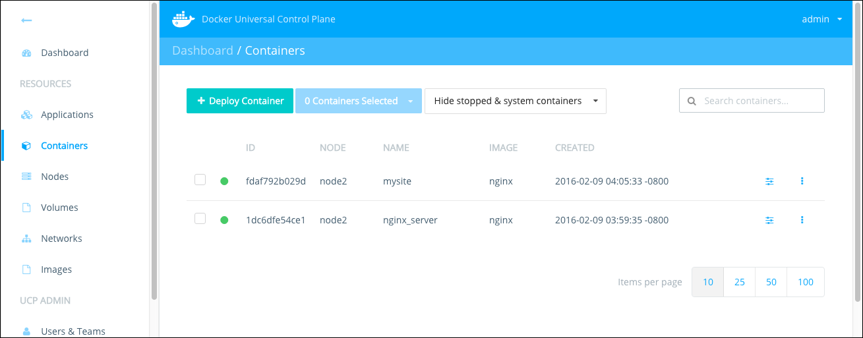Open the three-dot menu for mysite
The image size is (863, 338).
coord(802,181)
